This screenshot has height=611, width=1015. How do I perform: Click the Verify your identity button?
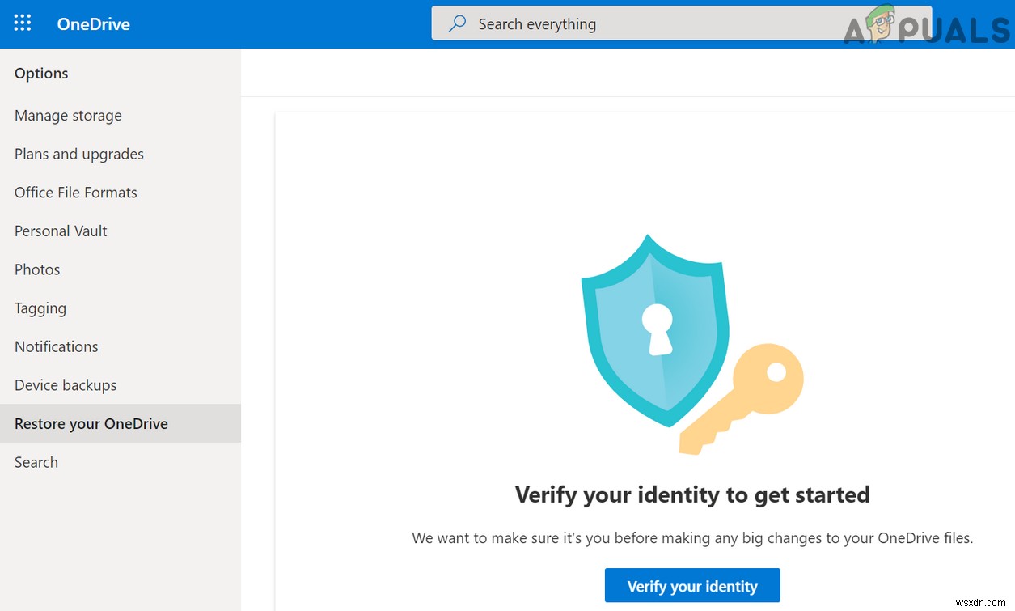[x=691, y=585]
